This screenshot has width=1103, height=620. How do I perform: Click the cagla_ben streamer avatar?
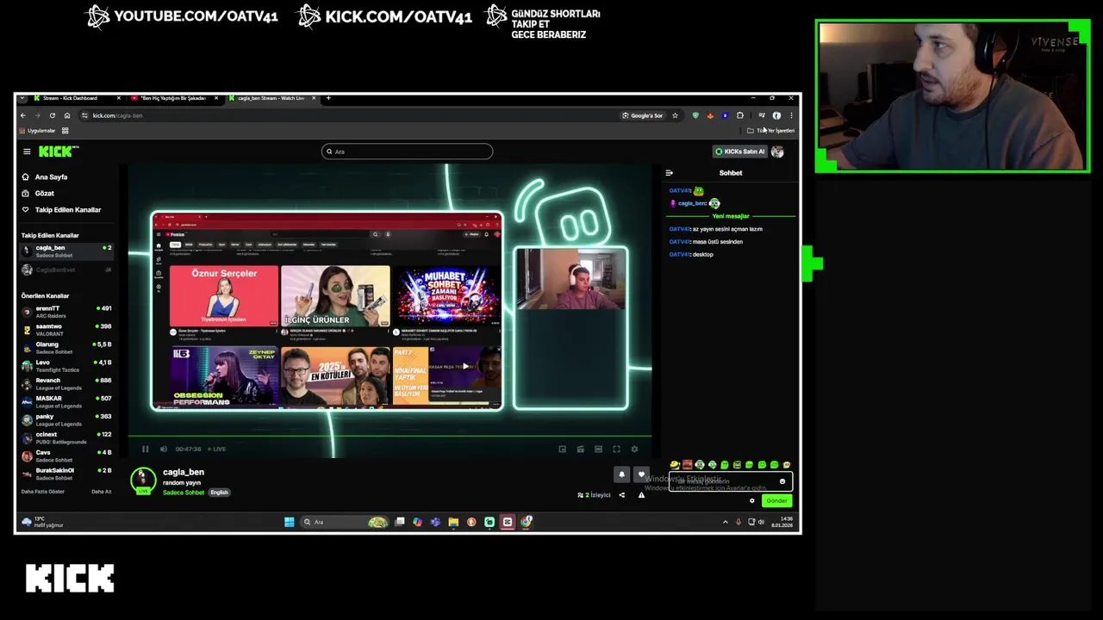click(143, 480)
